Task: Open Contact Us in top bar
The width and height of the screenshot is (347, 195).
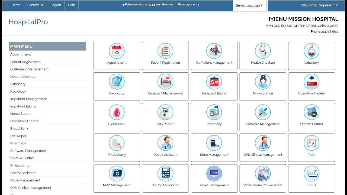Action: point(35,5)
